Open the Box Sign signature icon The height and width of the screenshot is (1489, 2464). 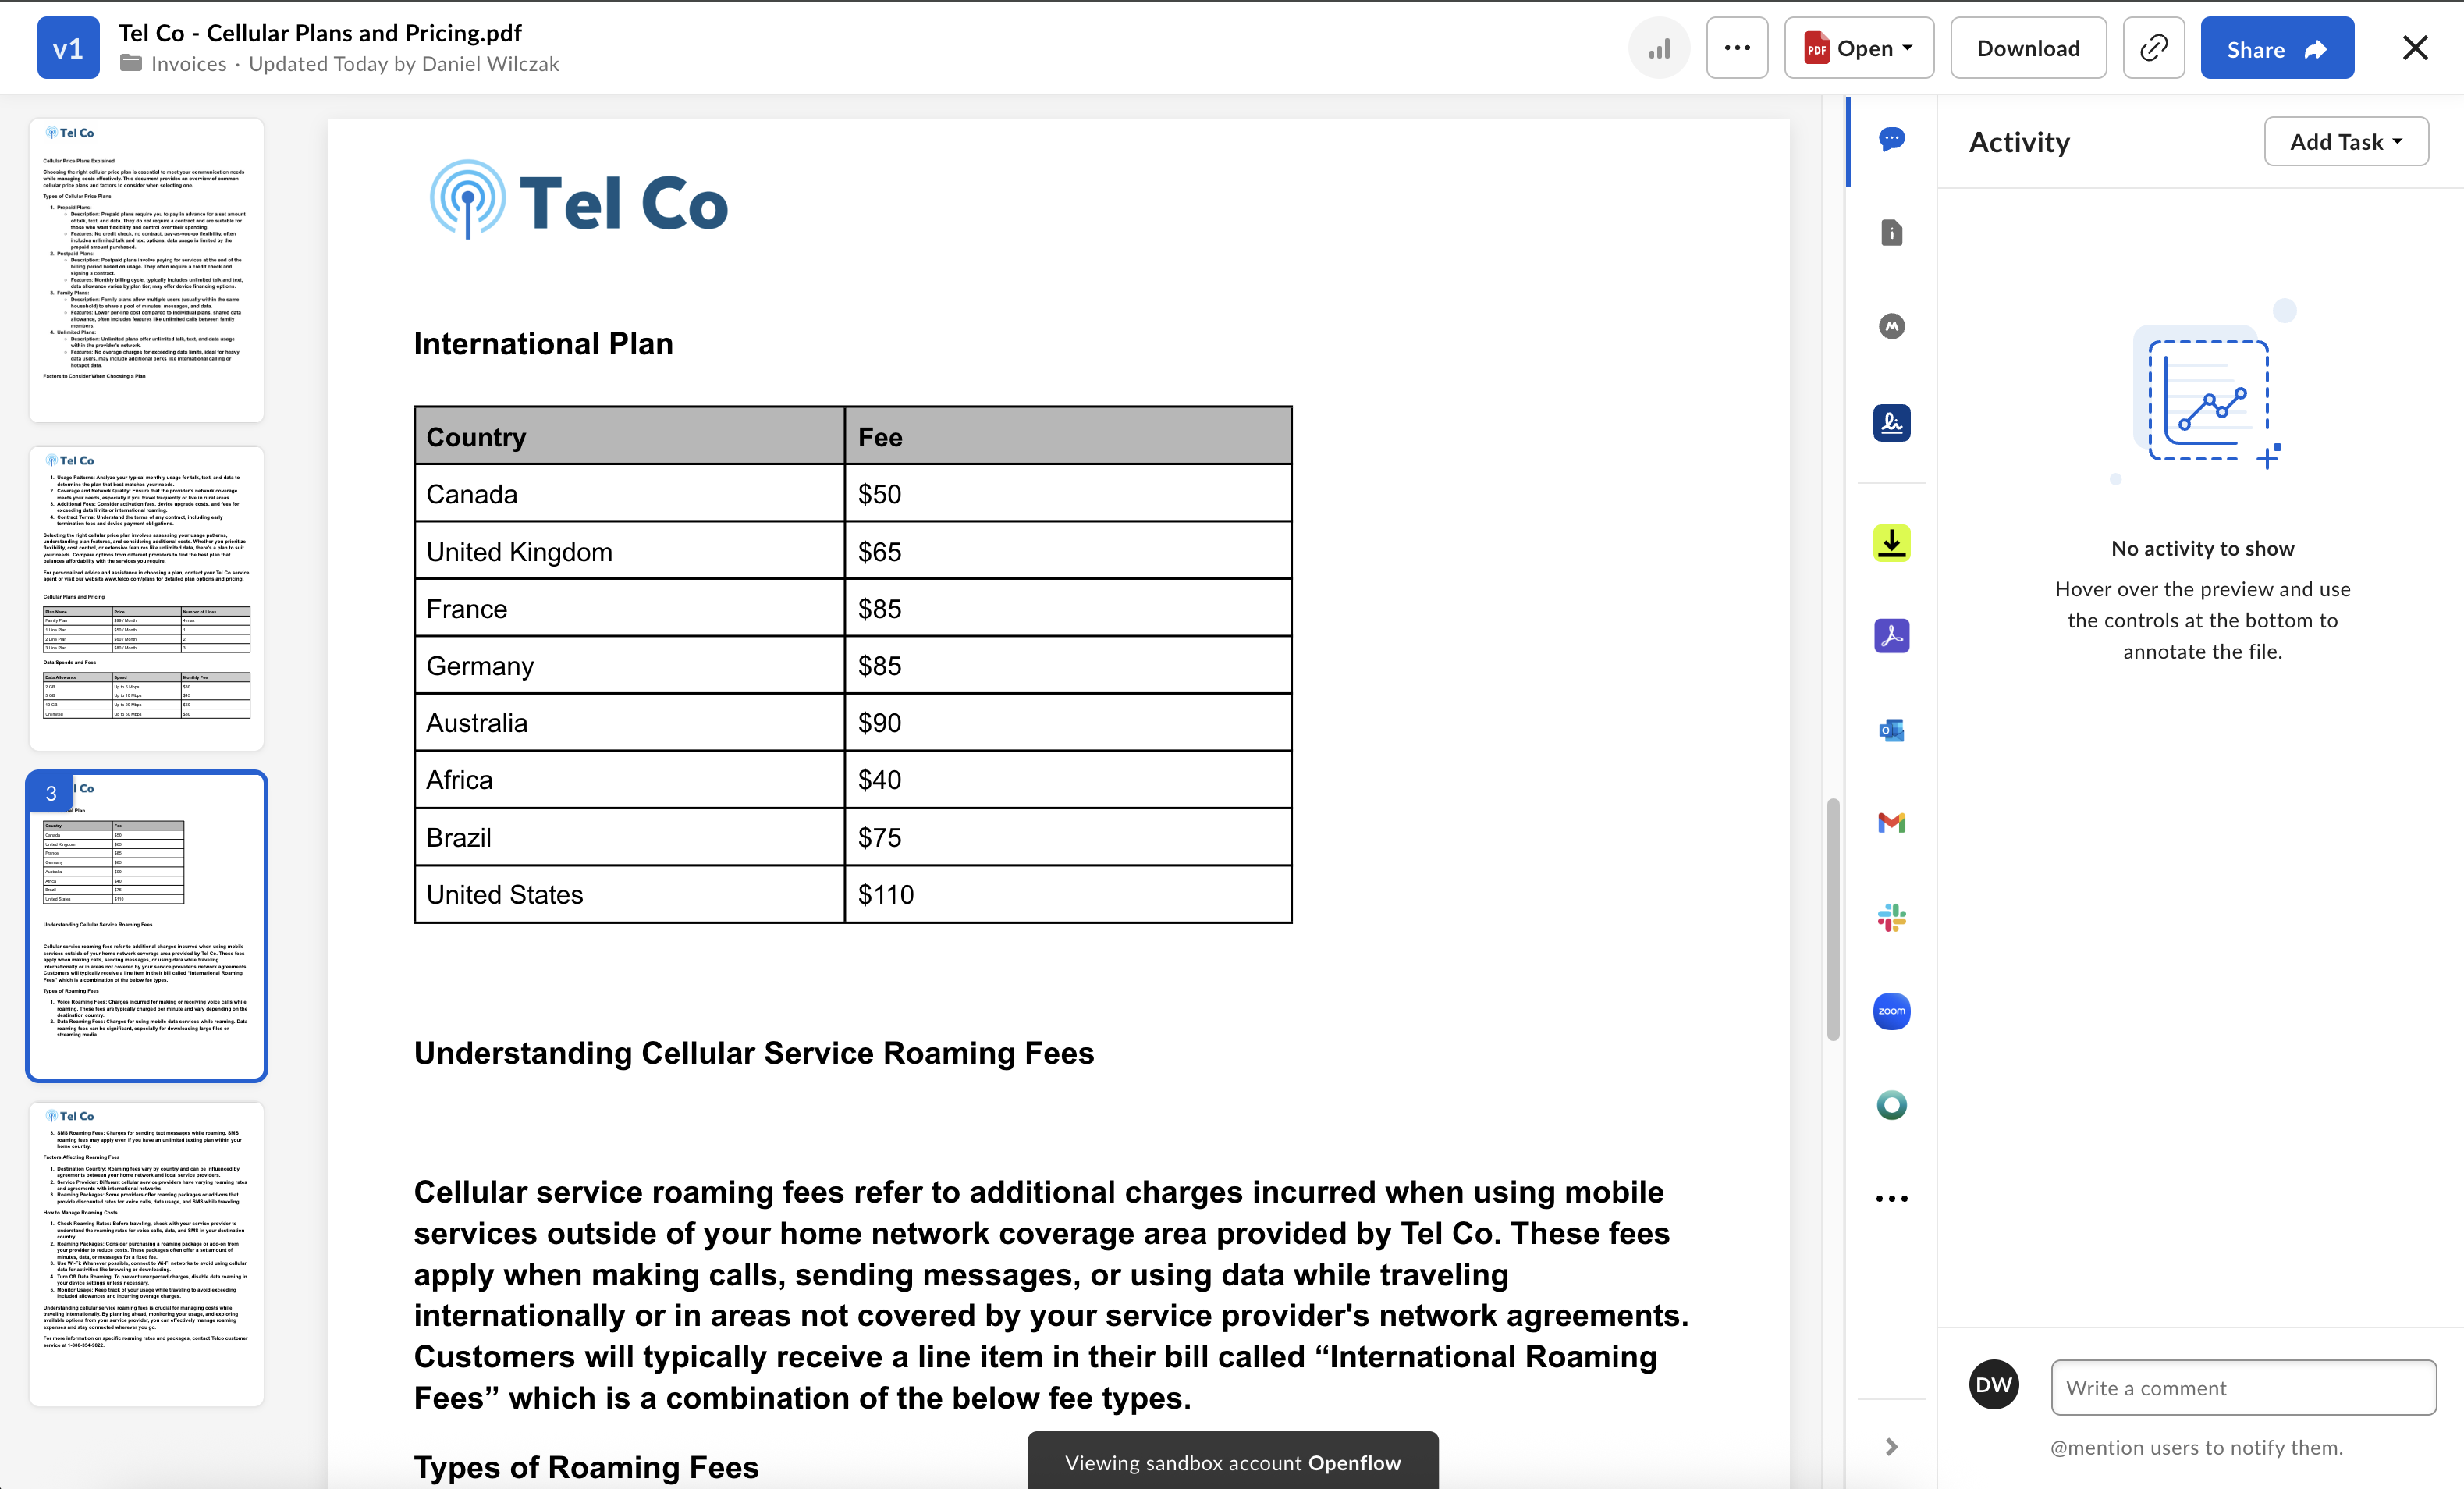(1891, 423)
